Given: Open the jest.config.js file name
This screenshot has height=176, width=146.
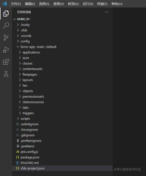Looking at the screenshot, I should 29,152.
